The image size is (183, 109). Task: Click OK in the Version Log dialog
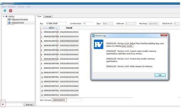tap(160, 75)
